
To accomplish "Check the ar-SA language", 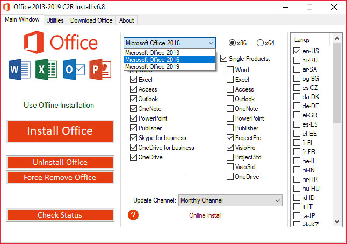I will (x=297, y=69).
